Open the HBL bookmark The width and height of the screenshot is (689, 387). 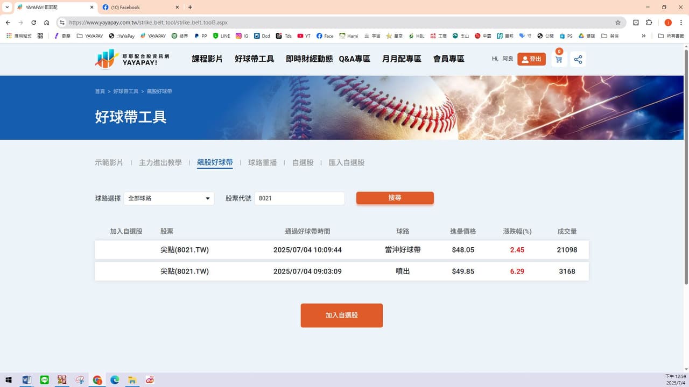point(416,36)
